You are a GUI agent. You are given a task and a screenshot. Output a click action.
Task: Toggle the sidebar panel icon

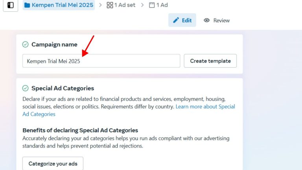[x=11, y=5]
